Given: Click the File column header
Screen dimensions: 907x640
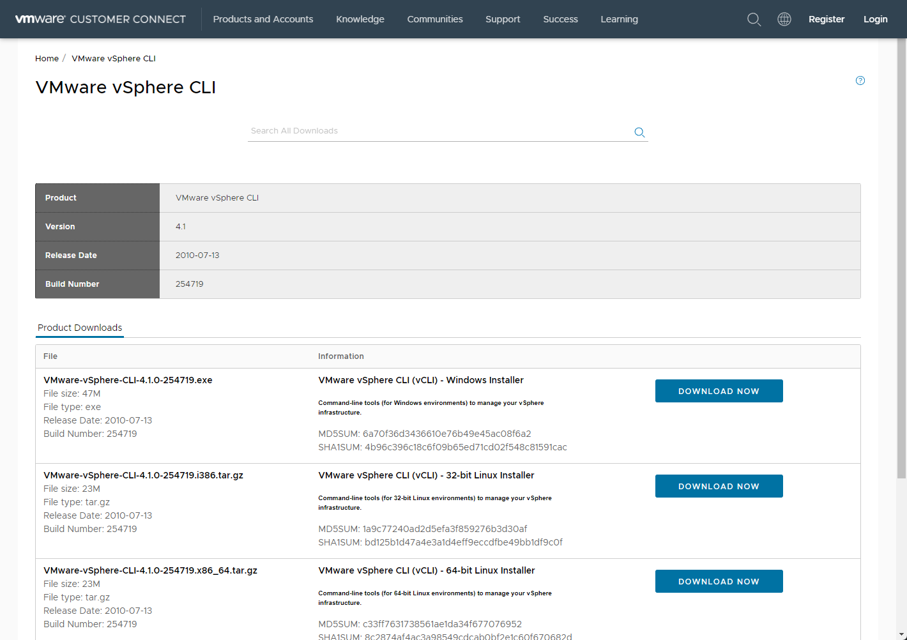Looking at the screenshot, I should 50,356.
